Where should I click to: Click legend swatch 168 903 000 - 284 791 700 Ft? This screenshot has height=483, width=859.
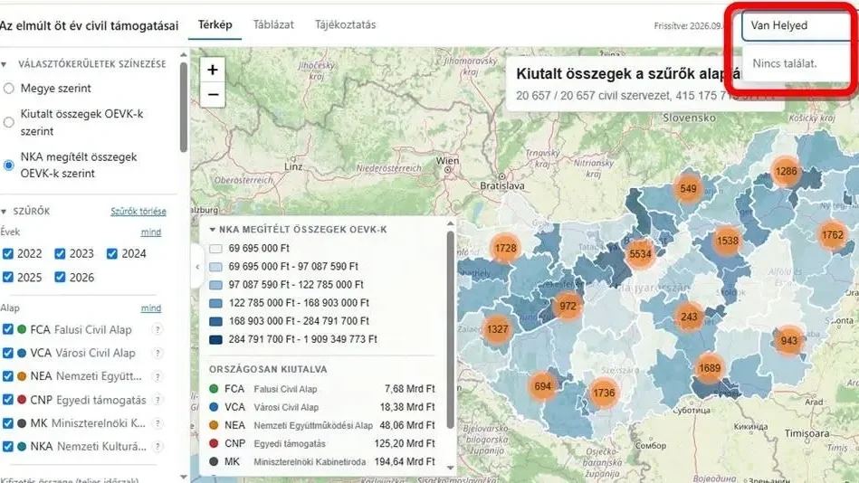click(x=215, y=321)
